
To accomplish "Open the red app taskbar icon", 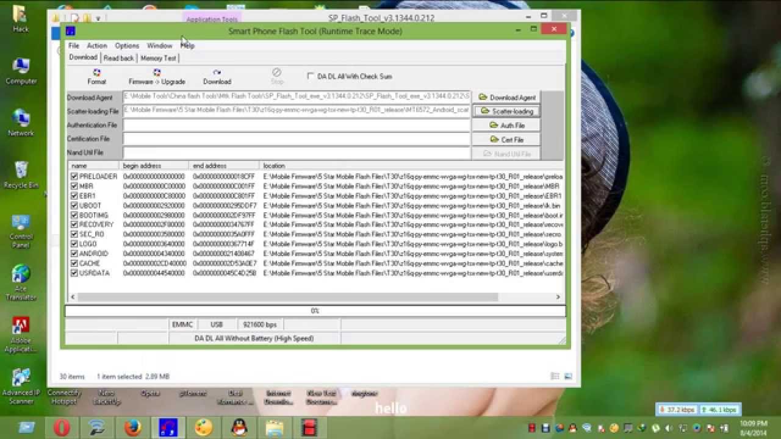I will 310,427.
